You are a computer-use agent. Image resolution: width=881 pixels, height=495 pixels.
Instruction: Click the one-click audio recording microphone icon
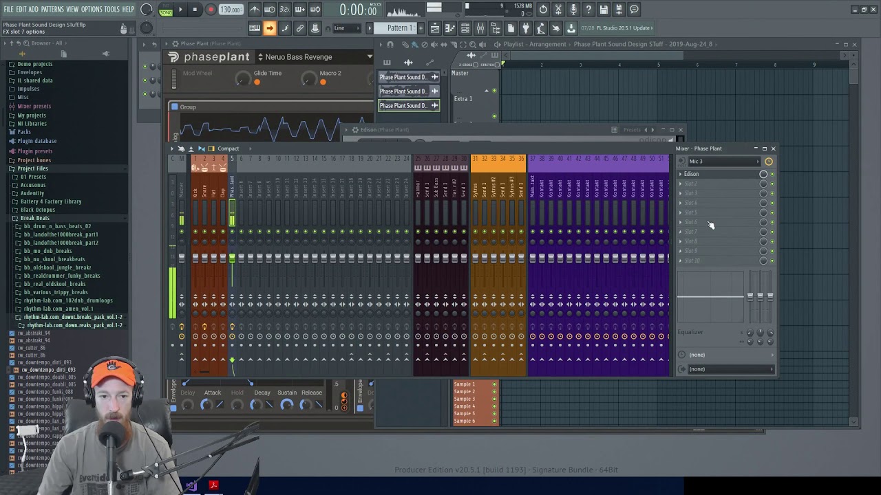click(573, 10)
